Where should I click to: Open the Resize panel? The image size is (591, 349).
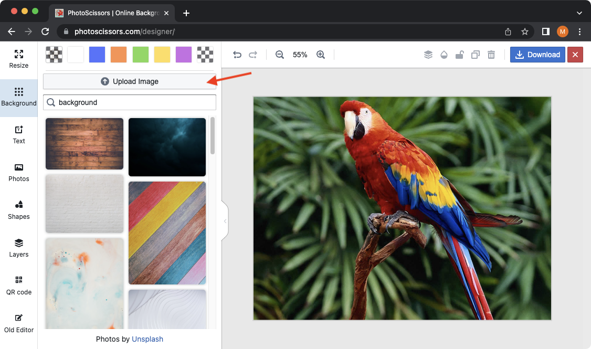click(x=18, y=59)
